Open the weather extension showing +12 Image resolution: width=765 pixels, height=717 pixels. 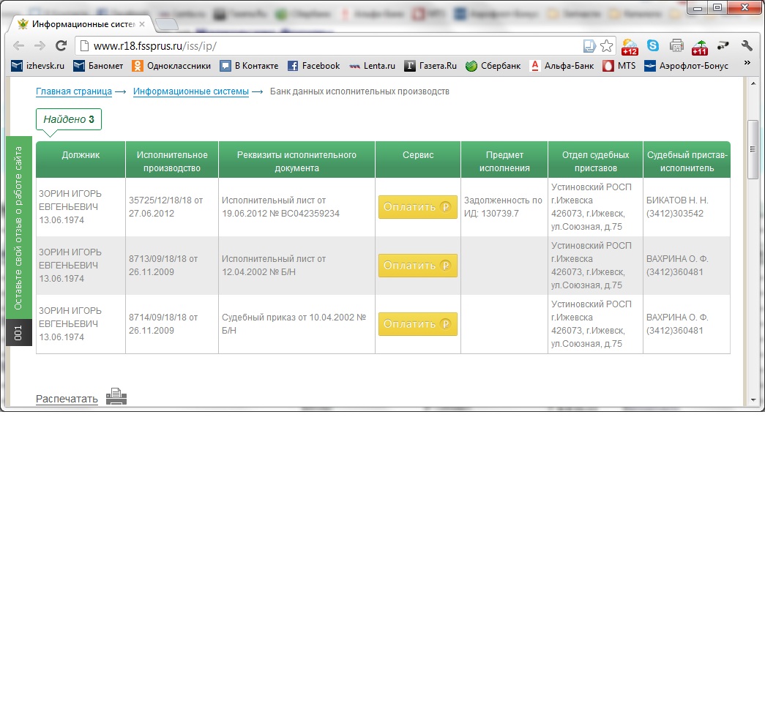(x=630, y=47)
